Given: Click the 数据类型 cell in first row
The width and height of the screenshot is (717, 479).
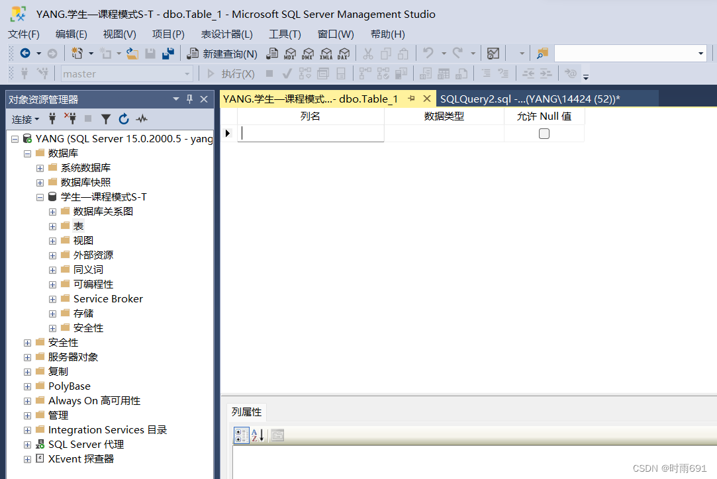Looking at the screenshot, I should click(444, 133).
